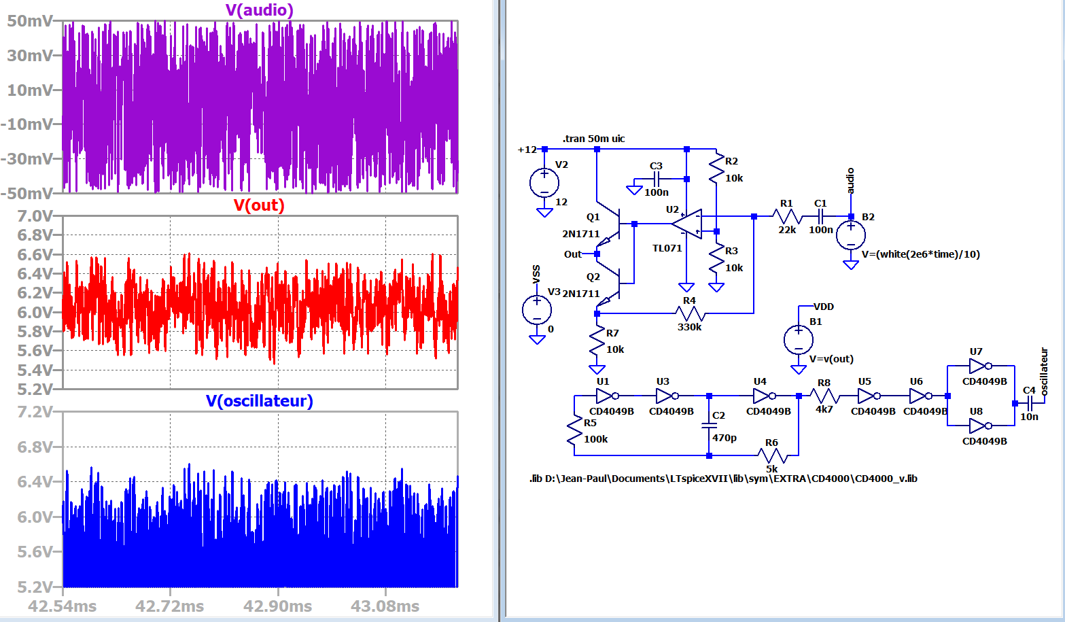The image size is (1065, 622).
Task: Click the V(audio) trace label
Action: pos(260,10)
